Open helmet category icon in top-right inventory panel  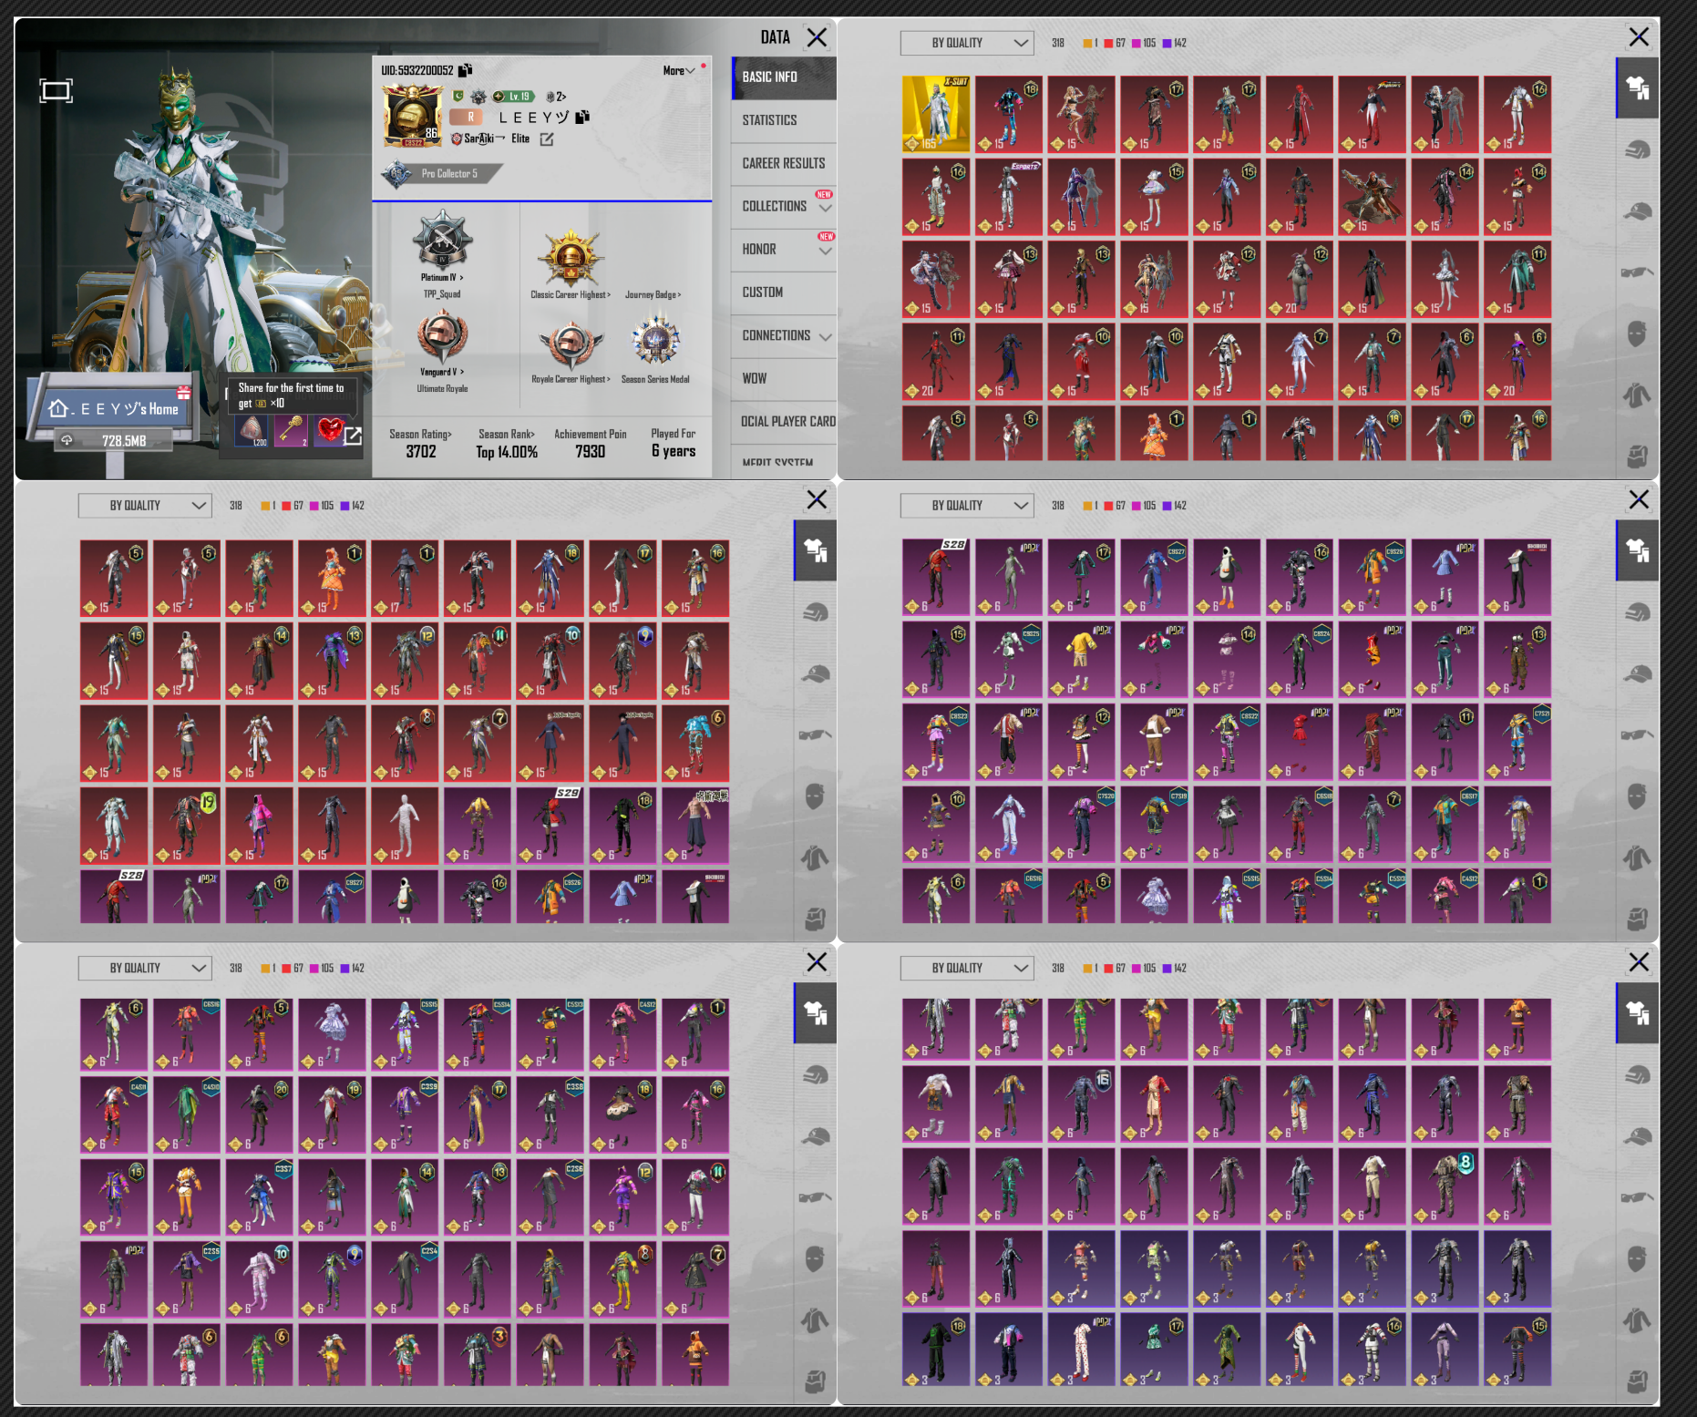(x=1638, y=150)
